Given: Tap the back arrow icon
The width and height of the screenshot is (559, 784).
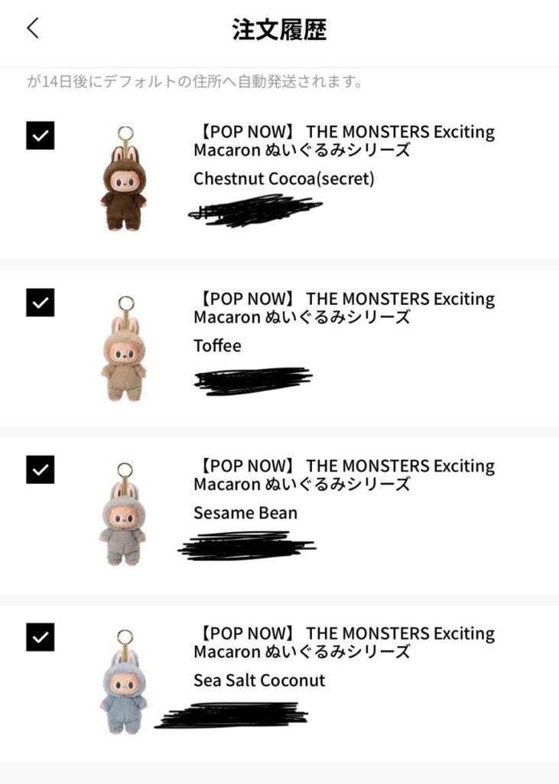Looking at the screenshot, I should [32, 28].
